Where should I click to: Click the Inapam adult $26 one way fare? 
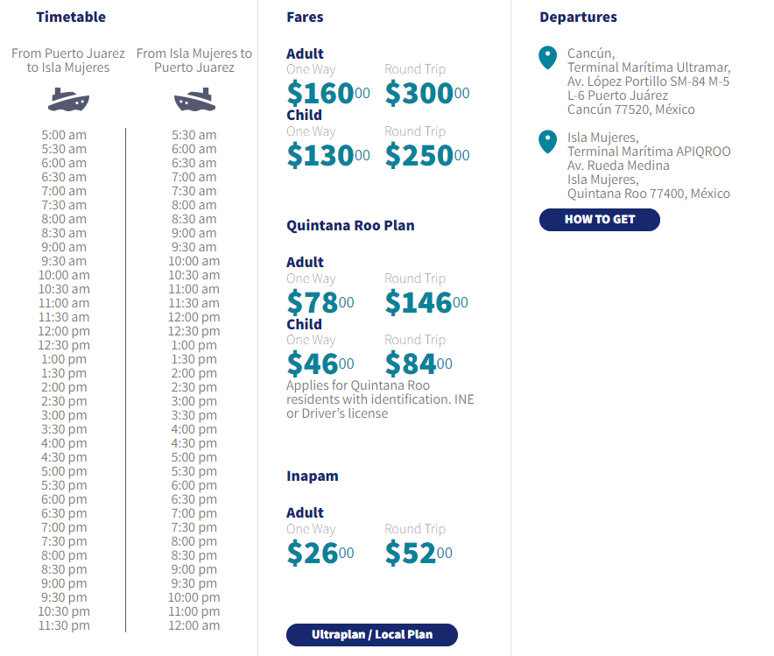click(320, 553)
